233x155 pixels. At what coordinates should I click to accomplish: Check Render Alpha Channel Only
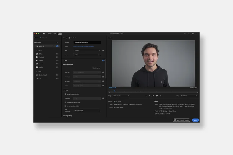65,106
